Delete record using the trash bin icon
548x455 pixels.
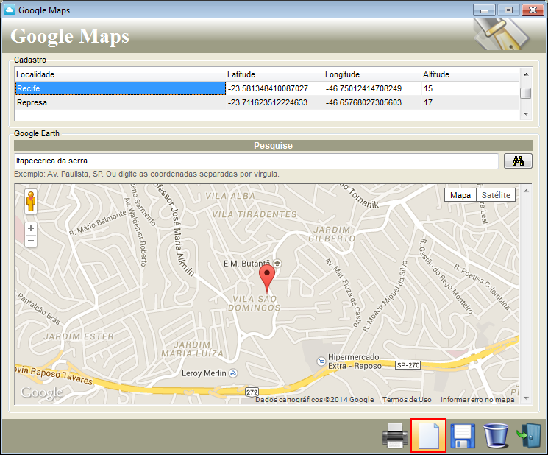coord(496,435)
